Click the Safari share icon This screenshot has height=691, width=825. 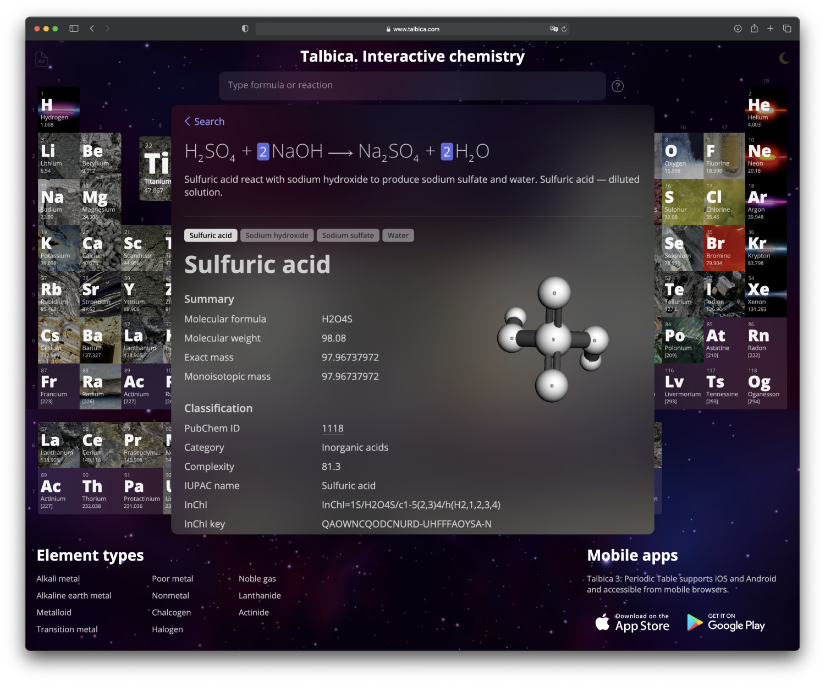[754, 29]
